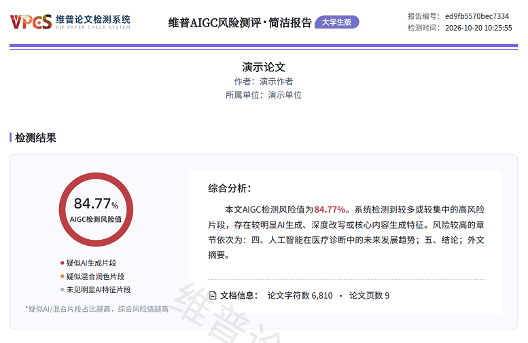Image resolution: width=528 pixels, height=343 pixels.
Task: Click the 大学生版 badge
Action: (337, 22)
